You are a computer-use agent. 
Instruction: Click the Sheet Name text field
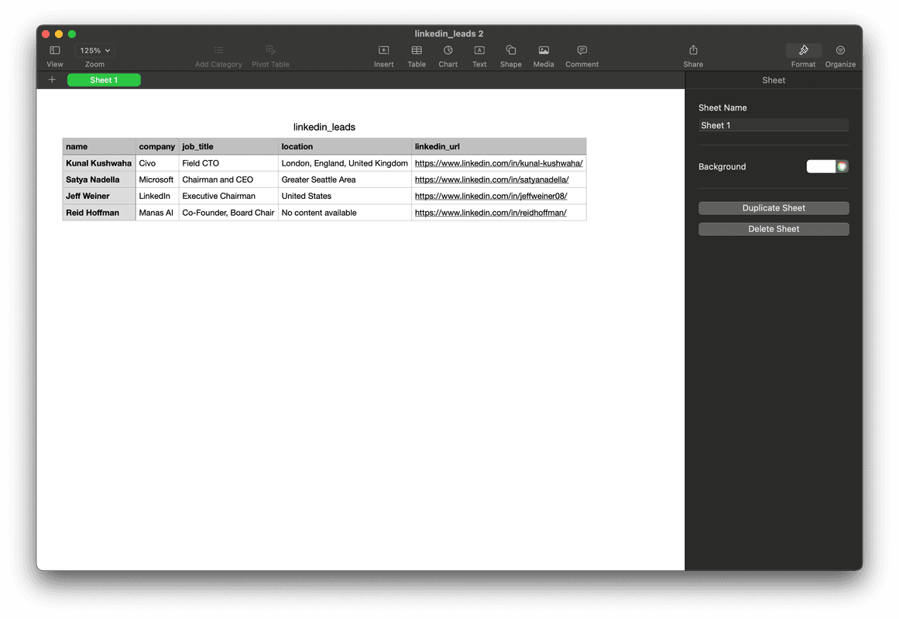tap(774, 125)
